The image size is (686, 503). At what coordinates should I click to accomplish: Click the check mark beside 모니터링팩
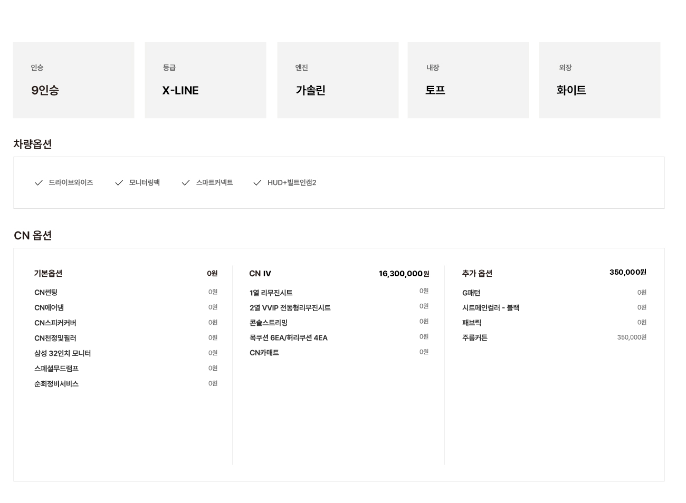coord(119,183)
